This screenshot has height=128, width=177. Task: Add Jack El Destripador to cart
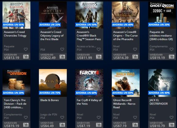click(171, 125)
